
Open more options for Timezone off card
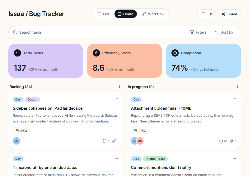pos(116,158)
